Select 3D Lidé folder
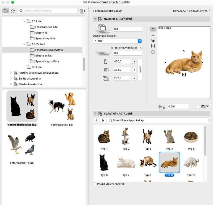The width and height of the screenshot is (213, 205). (x=34, y=67)
